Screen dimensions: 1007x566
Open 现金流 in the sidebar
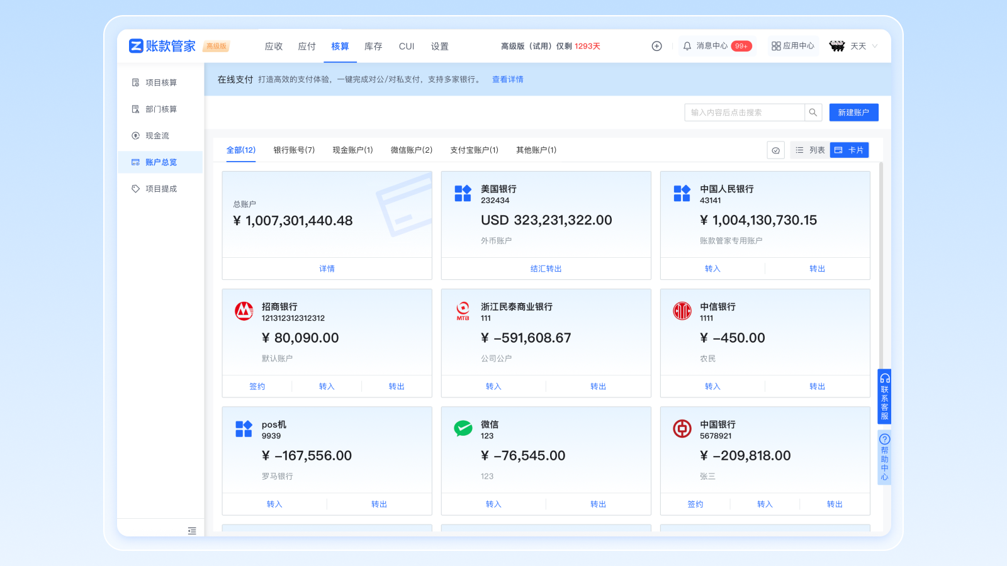(x=157, y=136)
